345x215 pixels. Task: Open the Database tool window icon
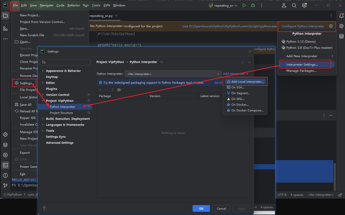tap(341, 36)
